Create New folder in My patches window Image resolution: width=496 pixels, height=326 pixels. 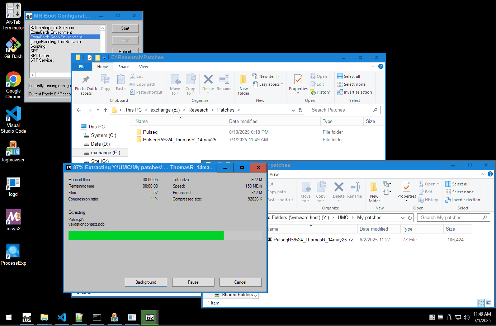(x=374, y=193)
